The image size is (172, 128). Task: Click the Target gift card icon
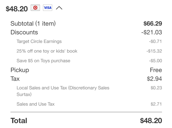35,8
